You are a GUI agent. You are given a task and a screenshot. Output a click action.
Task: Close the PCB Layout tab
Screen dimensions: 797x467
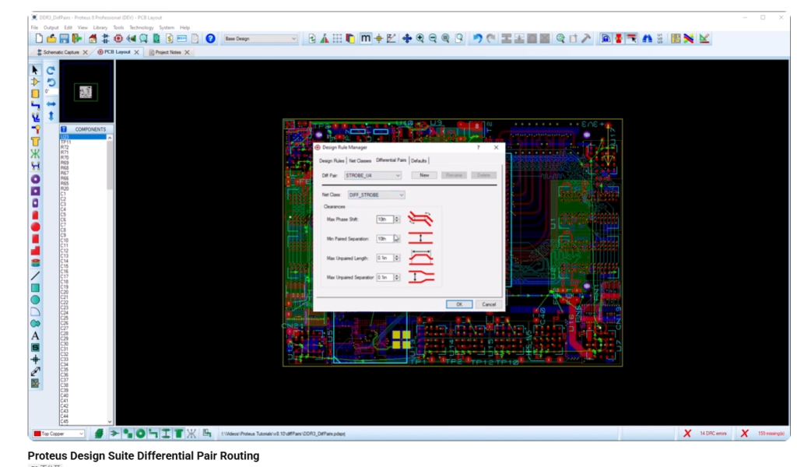coord(136,52)
